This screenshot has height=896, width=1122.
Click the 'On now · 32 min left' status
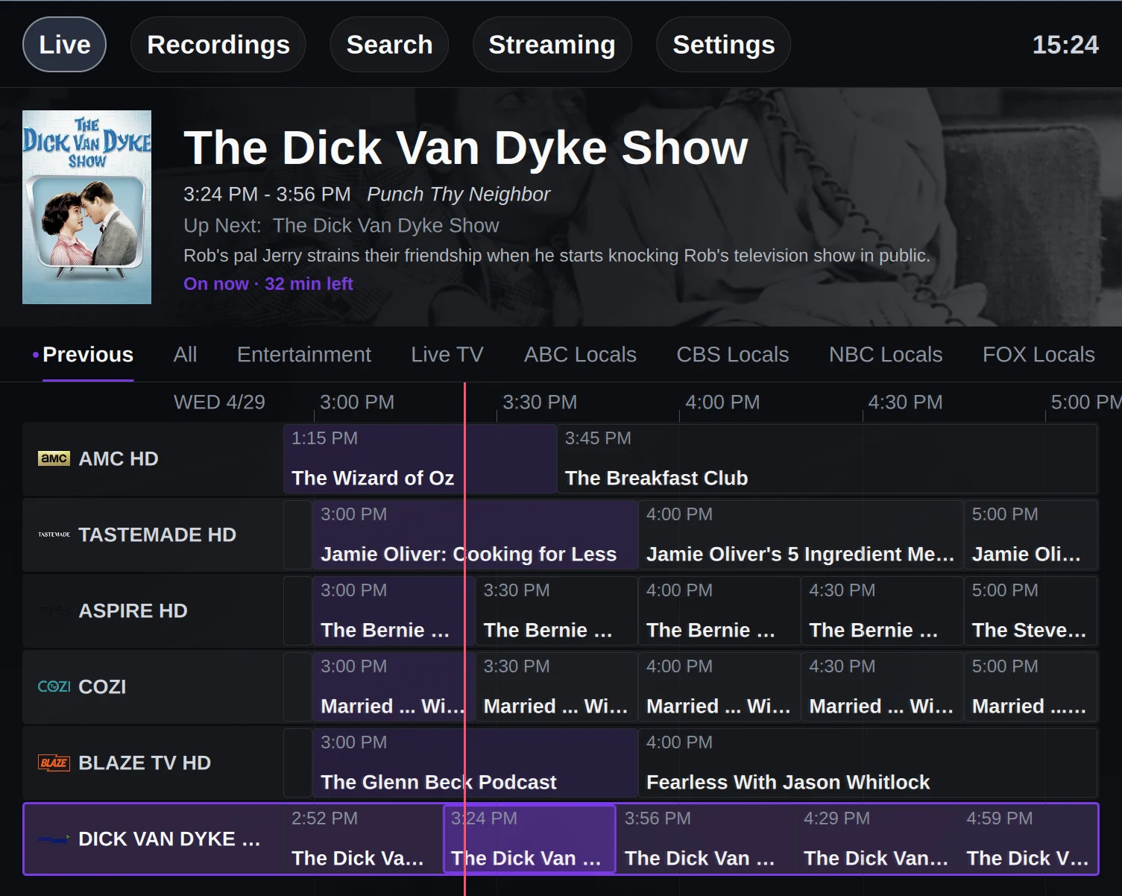pyautogui.click(x=268, y=284)
